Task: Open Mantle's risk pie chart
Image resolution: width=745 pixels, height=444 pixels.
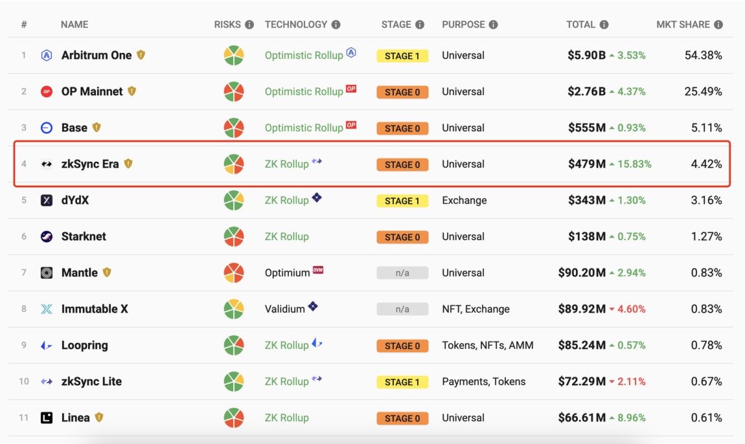Action: (x=234, y=272)
